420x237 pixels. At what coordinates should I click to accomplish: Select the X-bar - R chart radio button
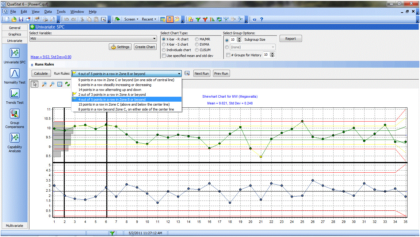(164, 39)
